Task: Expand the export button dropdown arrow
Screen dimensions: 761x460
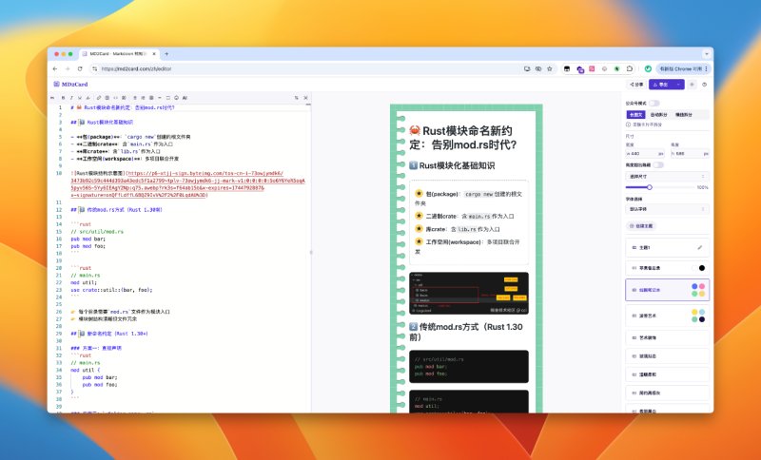Action: click(x=678, y=85)
